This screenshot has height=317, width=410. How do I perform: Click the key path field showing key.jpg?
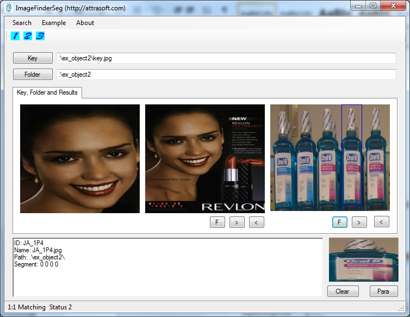coord(226,58)
